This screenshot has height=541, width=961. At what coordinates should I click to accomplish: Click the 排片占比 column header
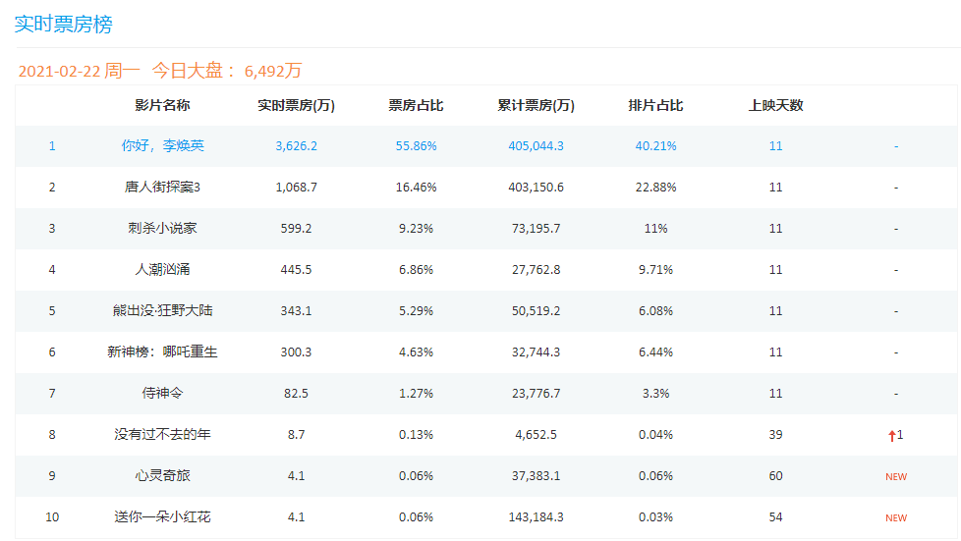tap(655, 105)
